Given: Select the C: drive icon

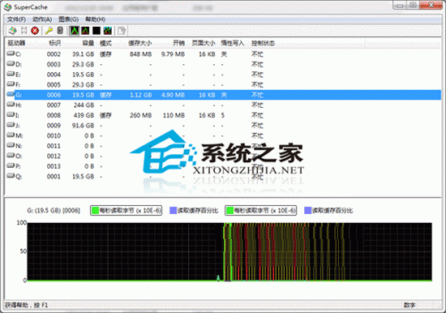Looking at the screenshot, I should 11,54.
